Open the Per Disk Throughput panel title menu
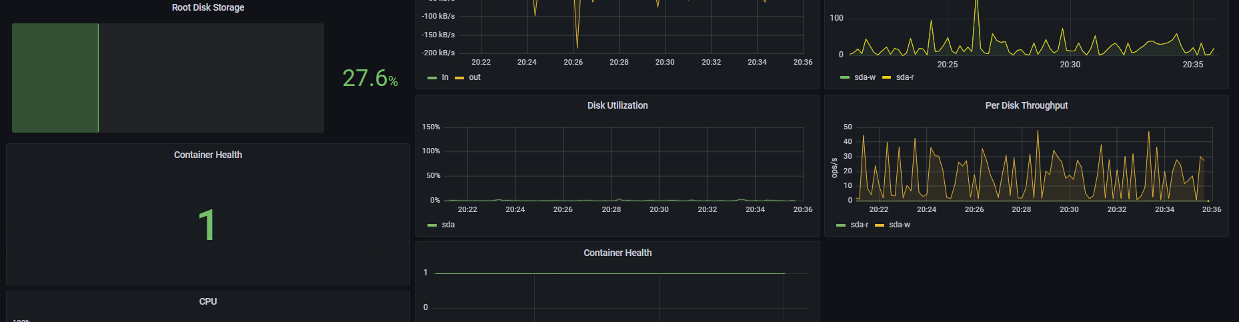 (x=1026, y=105)
